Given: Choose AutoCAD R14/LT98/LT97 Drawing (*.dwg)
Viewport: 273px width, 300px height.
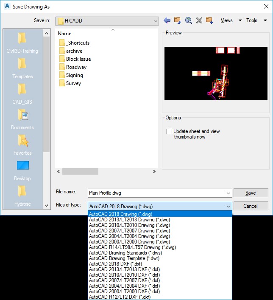Looking at the screenshot, I should point(160,247).
